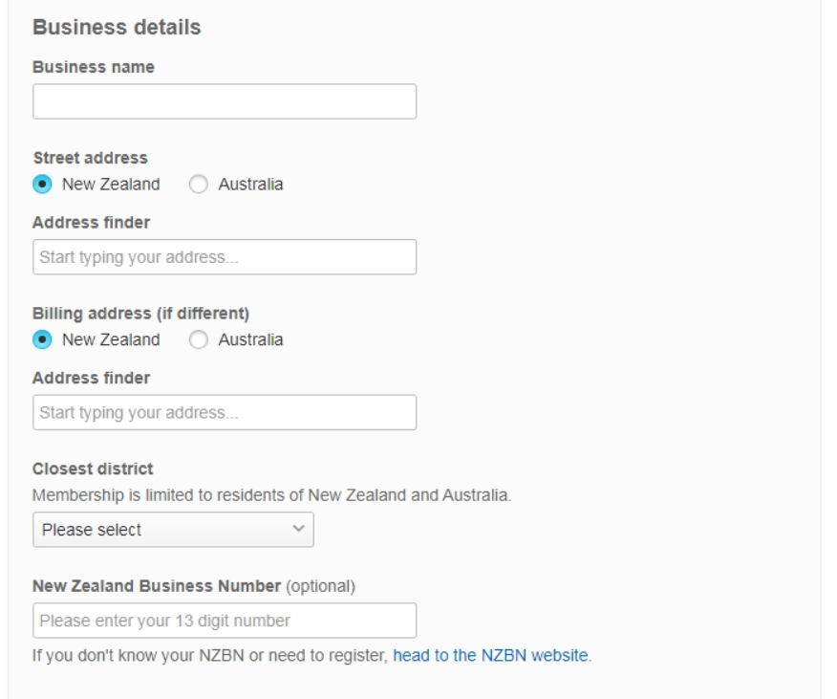Click Address finder label under Billing address
Image resolution: width=837 pixels, height=699 pixels.
coord(92,379)
